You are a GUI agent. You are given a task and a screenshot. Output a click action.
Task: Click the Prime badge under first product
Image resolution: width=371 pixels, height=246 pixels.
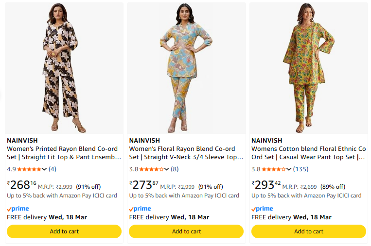18,209
